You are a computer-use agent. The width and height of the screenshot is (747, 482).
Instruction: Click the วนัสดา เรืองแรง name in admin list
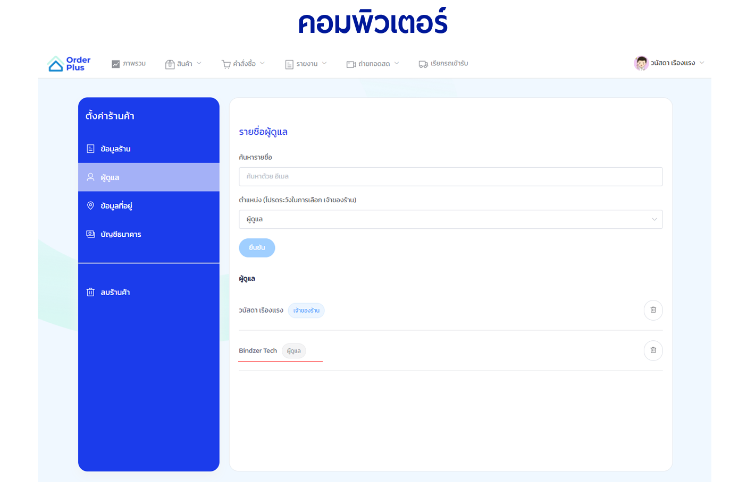(261, 311)
